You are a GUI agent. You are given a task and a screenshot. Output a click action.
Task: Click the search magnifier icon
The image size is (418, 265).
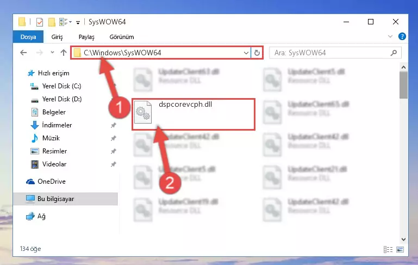(x=394, y=53)
